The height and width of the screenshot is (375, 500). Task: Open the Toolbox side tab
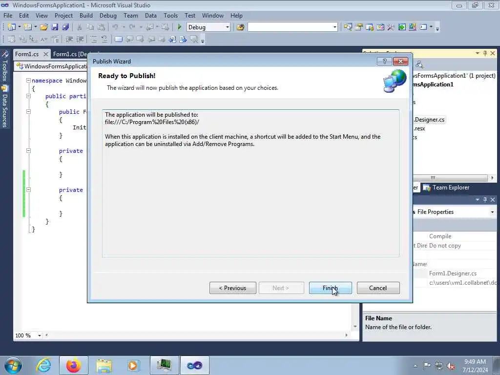pos(5,66)
